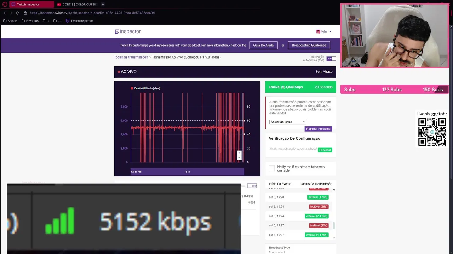Click the livepix QR code

point(432,132)
